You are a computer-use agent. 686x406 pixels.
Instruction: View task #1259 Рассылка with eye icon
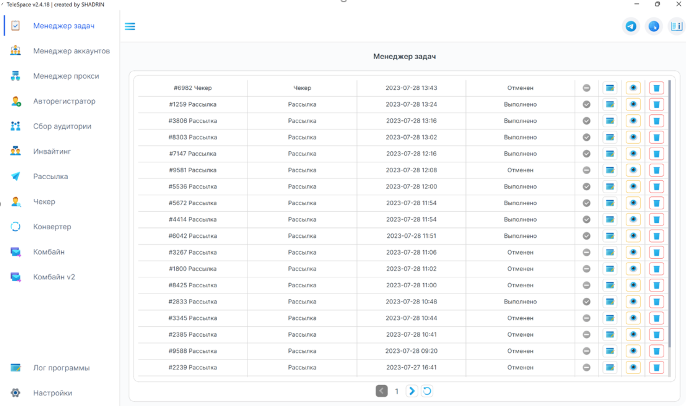tap(633, 104)
